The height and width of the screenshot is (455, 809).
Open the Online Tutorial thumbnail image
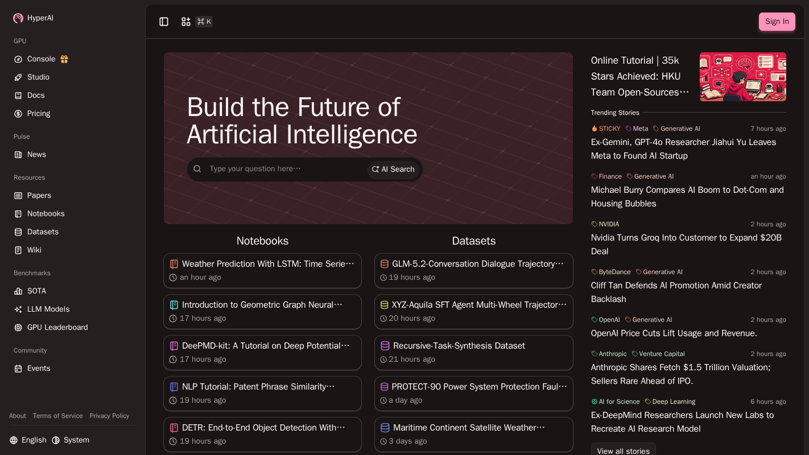(743, 77)
